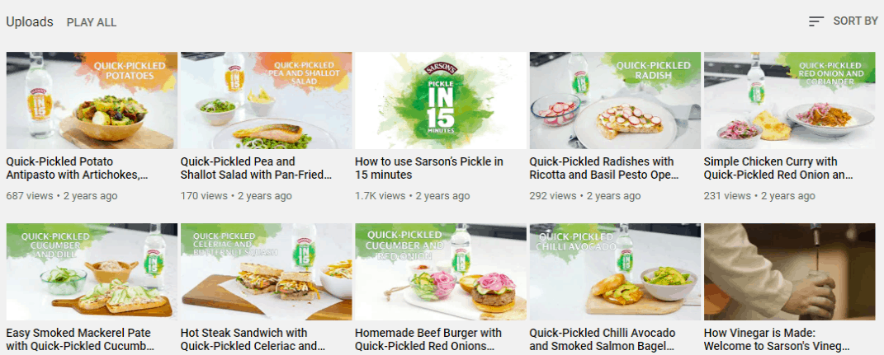Viewport: 884px width, 355px height.
Task: Open the Quick-Pickled Potatoes video thumbnail
Action: [x=92, y=100]
